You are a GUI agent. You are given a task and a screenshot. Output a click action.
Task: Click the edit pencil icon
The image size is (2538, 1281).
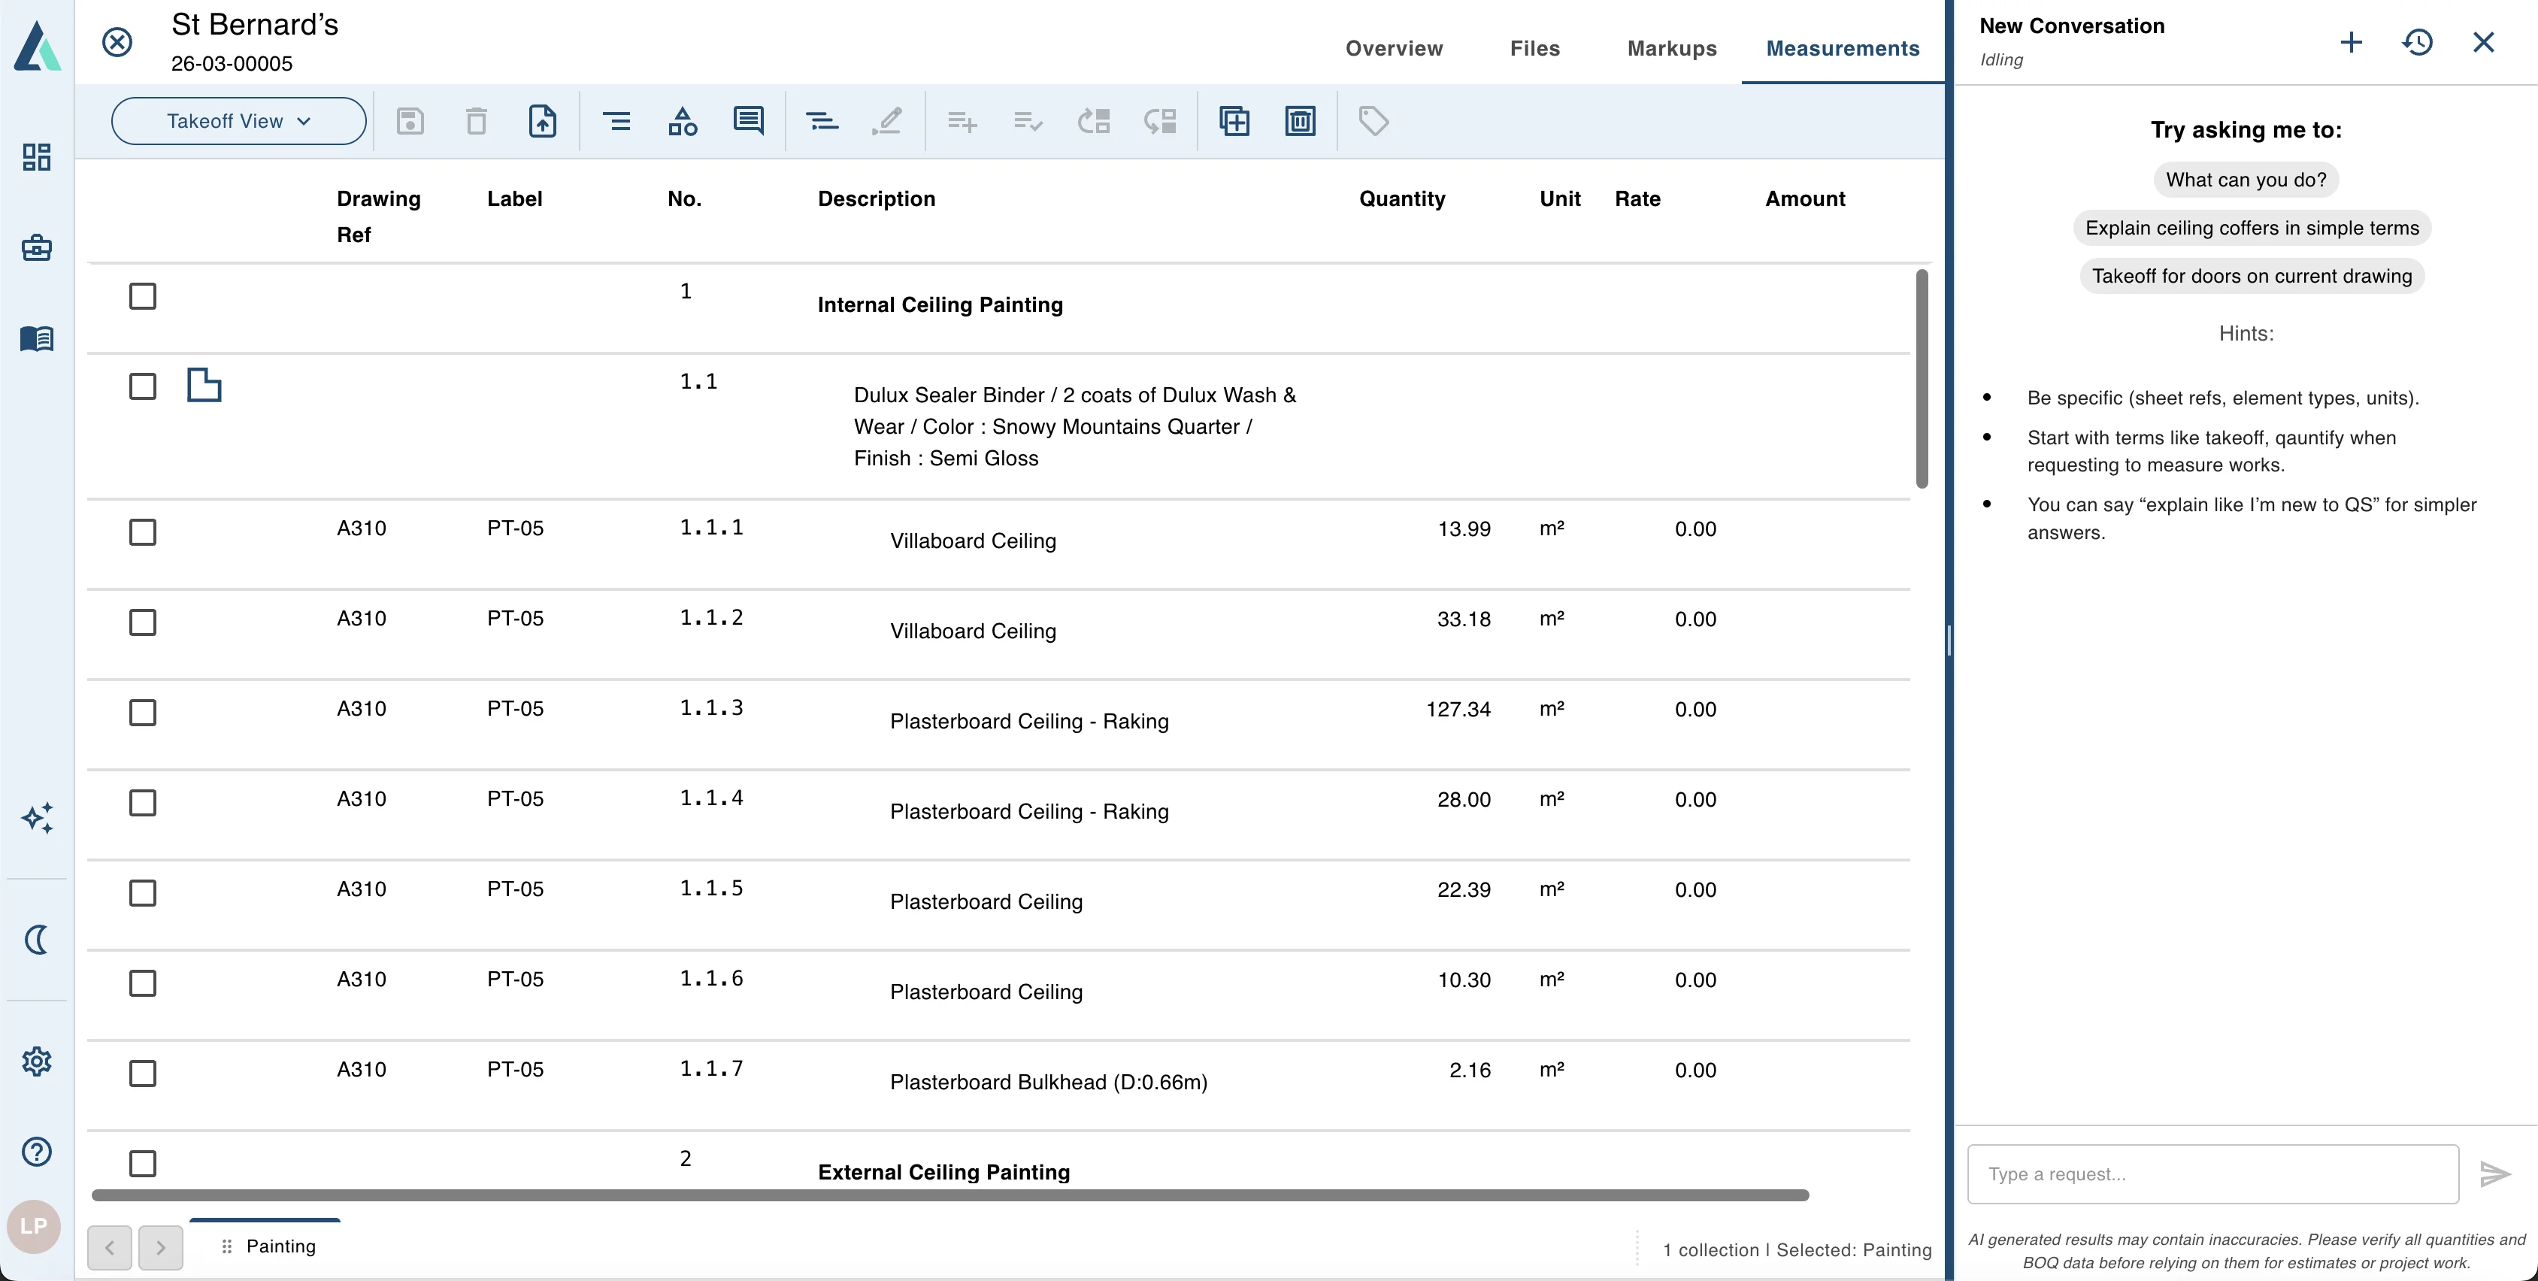coord(887,121)
